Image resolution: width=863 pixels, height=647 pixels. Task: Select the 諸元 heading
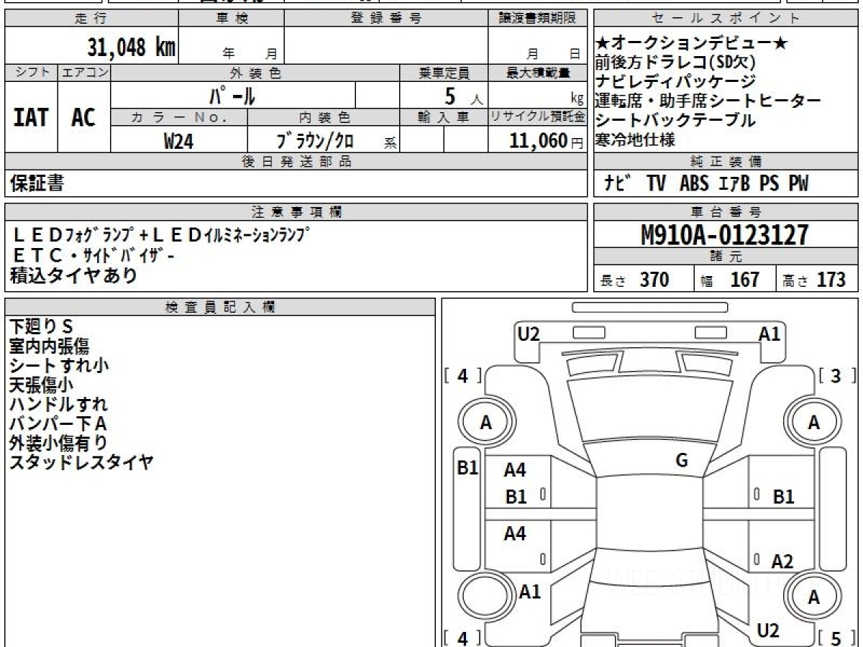click(726, 257)
